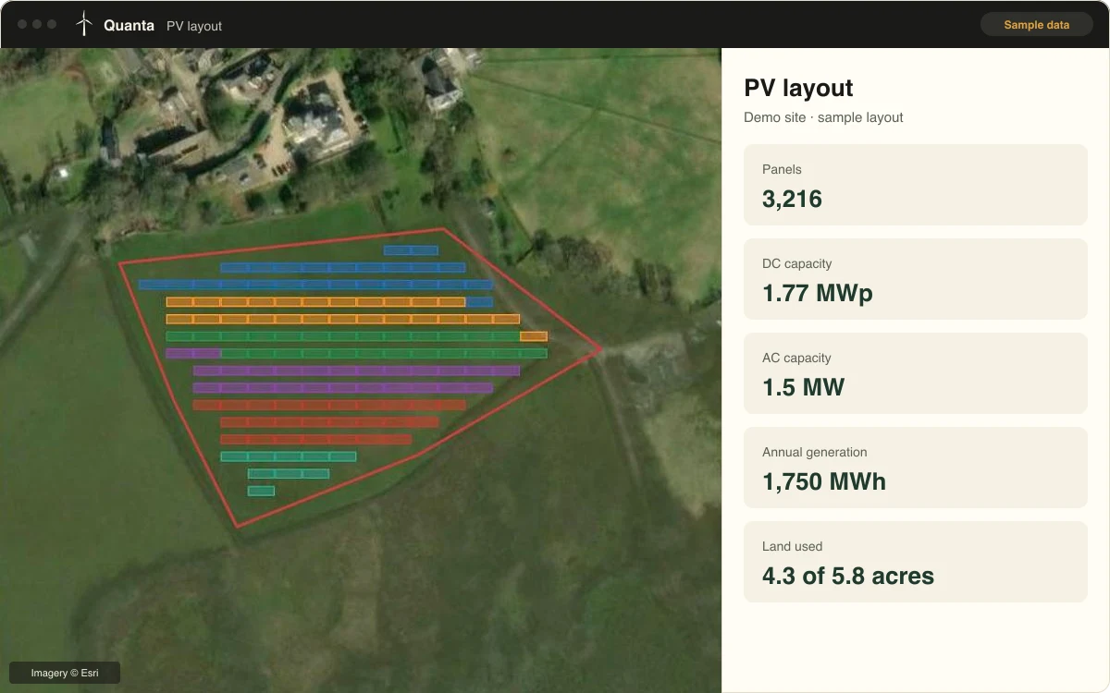Click the 1,750 MWh value
The width and height of the screenshot is (1110, 693).
(x=823, y=481)
